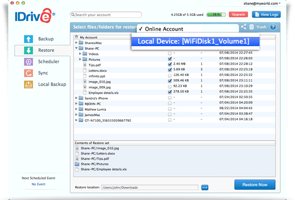Check the Videos folder checkbox
This screenshot has height=200, width=295.
tap(170, 53)
